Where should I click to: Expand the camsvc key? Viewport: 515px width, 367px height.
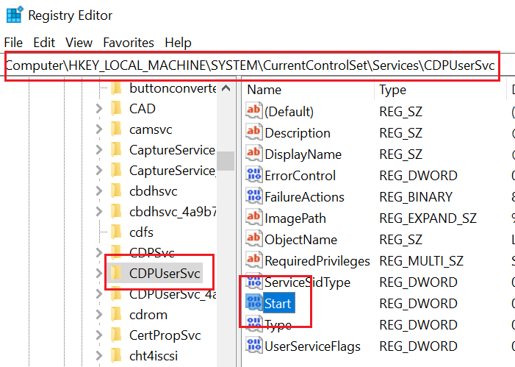99,129
